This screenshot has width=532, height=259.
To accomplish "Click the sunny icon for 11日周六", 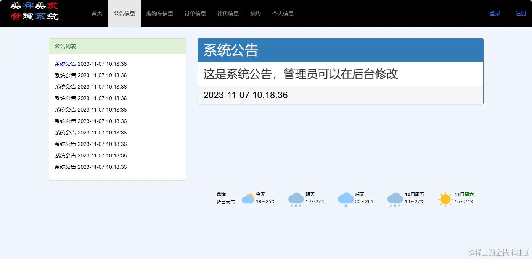I will click(445, 199).
